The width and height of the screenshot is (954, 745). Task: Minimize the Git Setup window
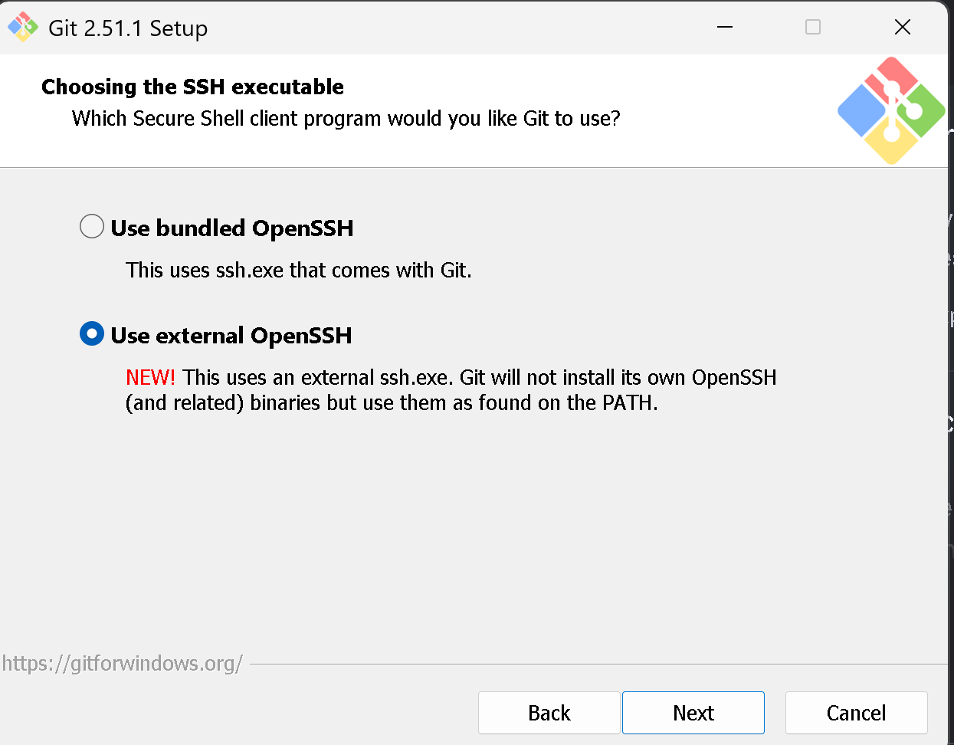(x=725, y=28)
